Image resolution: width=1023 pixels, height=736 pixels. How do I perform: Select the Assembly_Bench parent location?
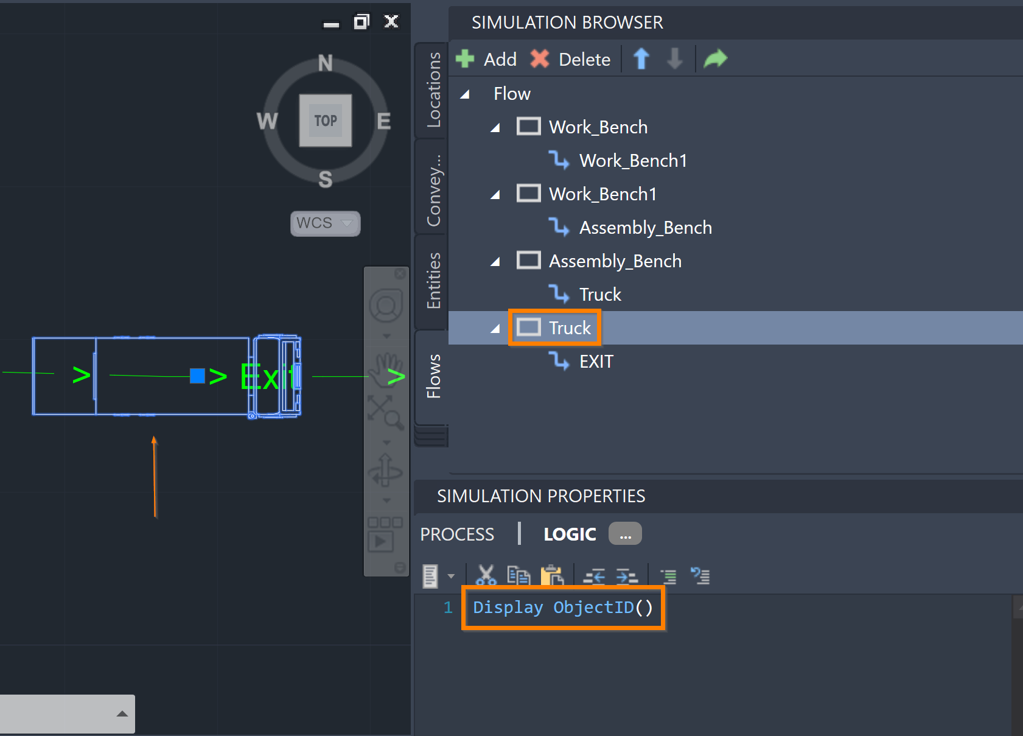click(615, 261)
